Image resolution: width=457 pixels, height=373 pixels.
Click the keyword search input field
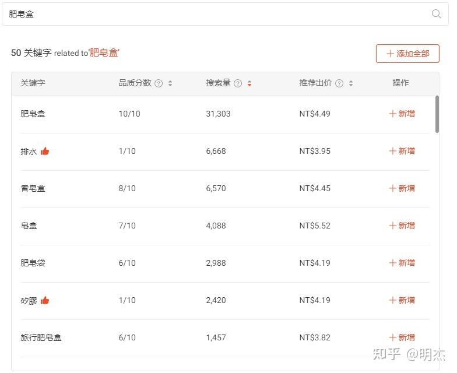[x=216, y=14]
